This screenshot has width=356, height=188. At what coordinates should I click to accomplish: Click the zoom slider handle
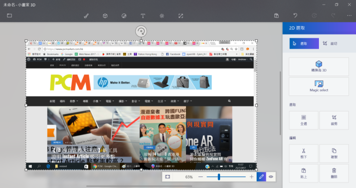(219, 176)
